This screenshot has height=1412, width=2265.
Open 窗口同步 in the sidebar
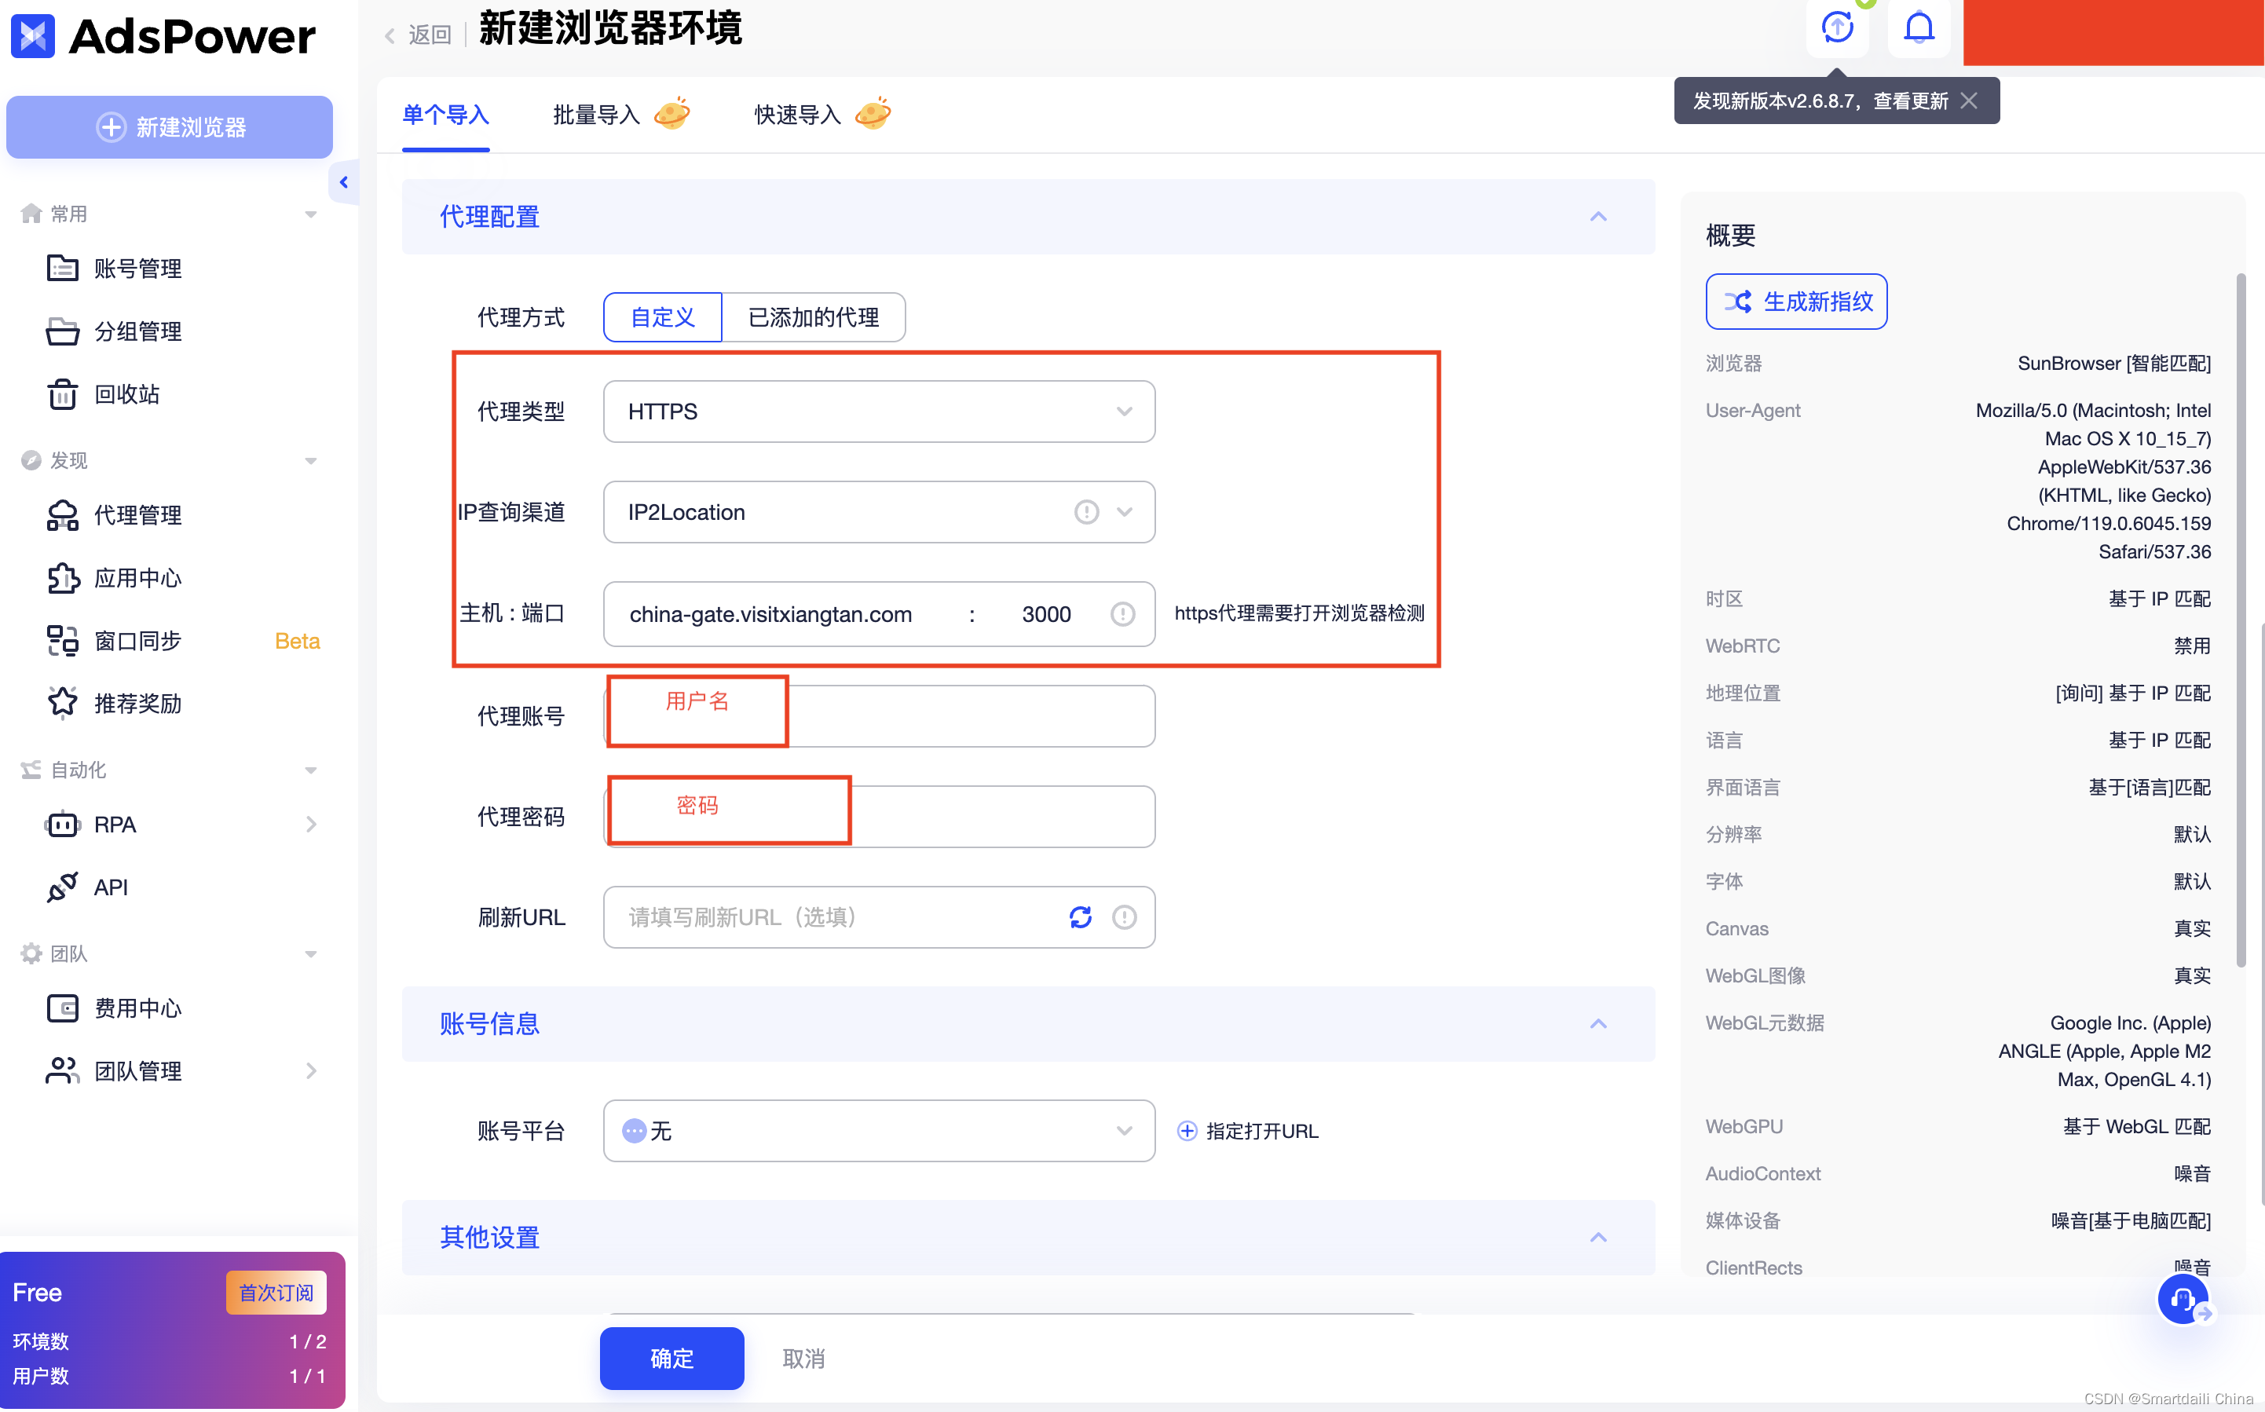pyautogui.click(x=137, y=641)
